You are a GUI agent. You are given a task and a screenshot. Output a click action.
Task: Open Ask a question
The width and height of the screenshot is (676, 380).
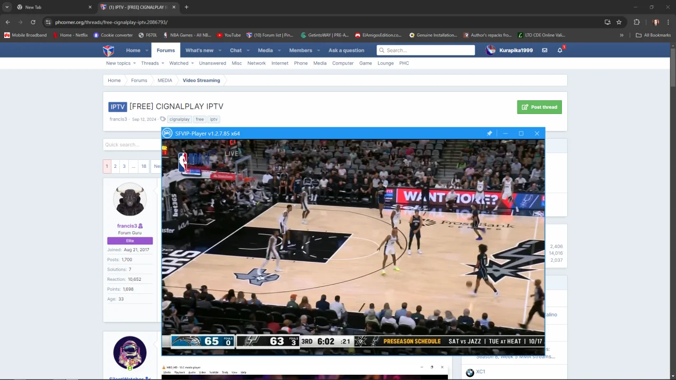(x=346, y=50)
